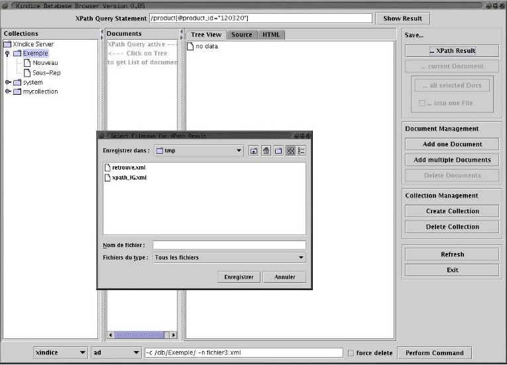
Task: Go to Home directory icon
Action: pos(266,151)
